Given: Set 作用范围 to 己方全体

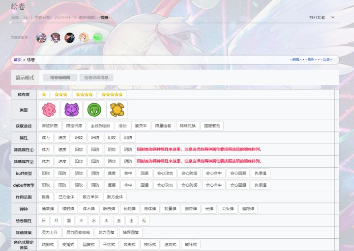Looking at the screenshot, I should point(66,197).
